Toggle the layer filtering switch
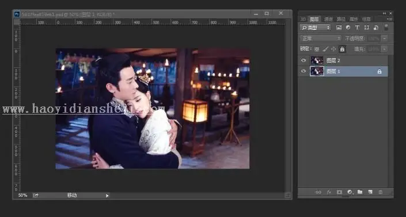Image resolution: width=406 pixels, height=217 pixels. pos(386,28)
